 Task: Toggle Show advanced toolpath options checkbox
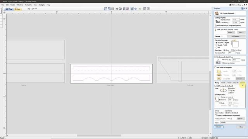pos(215,25)
